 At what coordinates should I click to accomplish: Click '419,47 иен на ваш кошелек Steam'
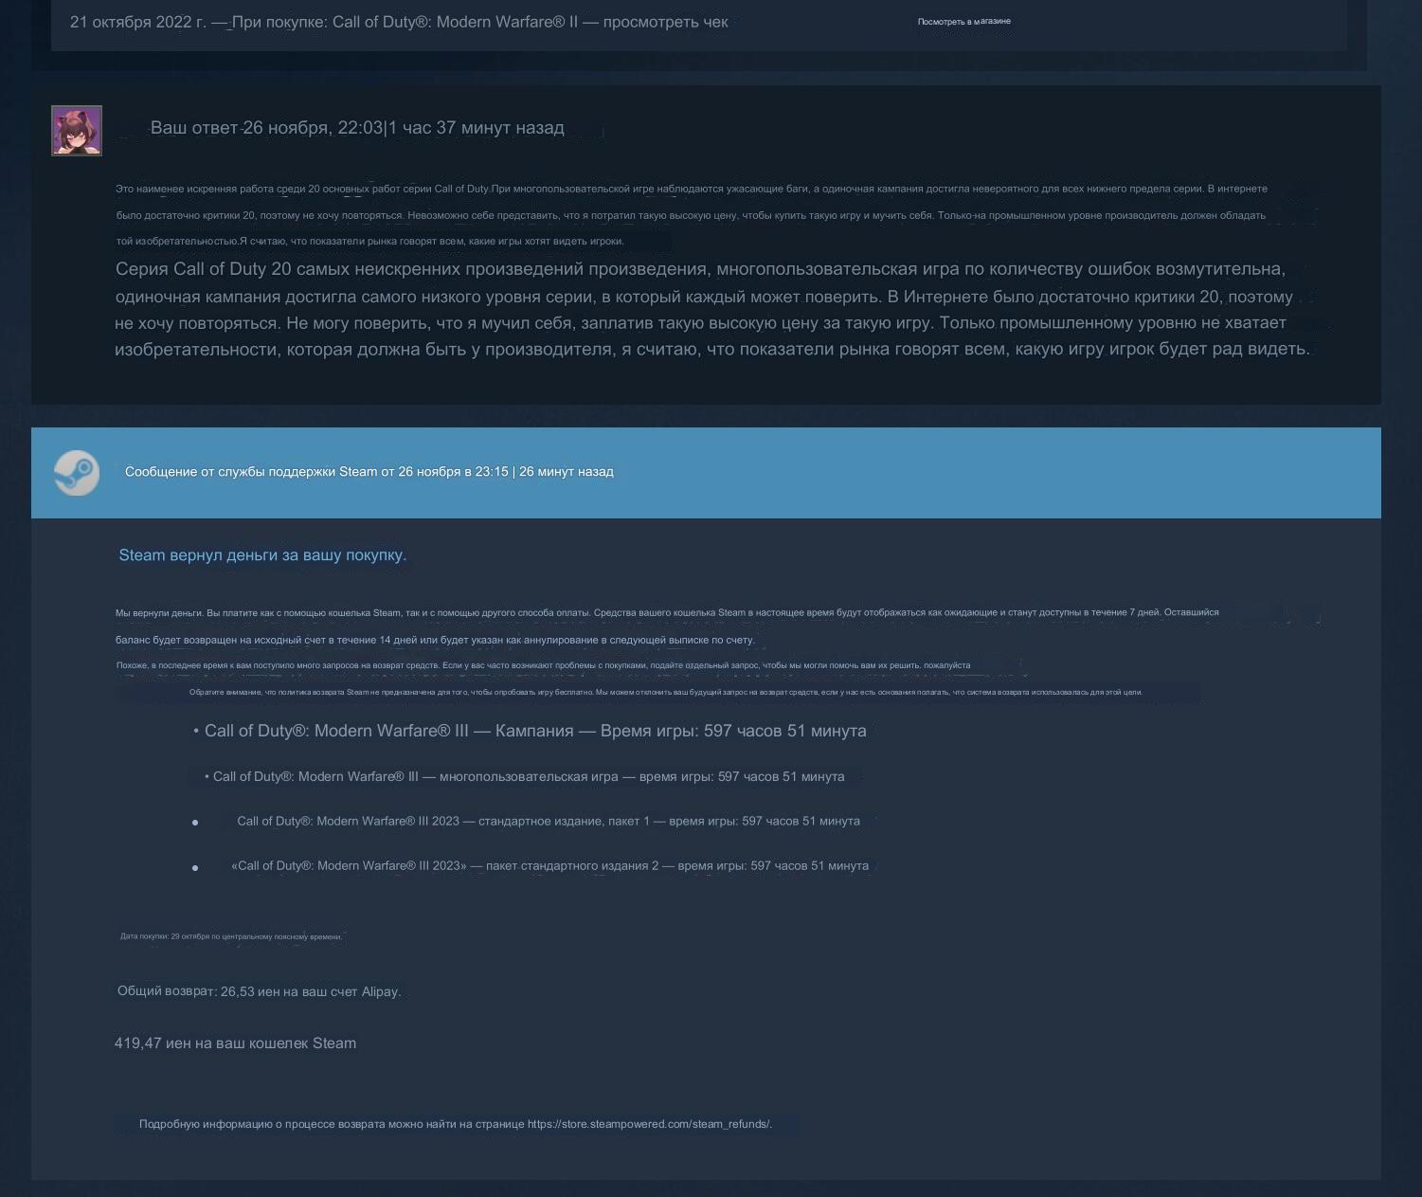coord(235,1043)
